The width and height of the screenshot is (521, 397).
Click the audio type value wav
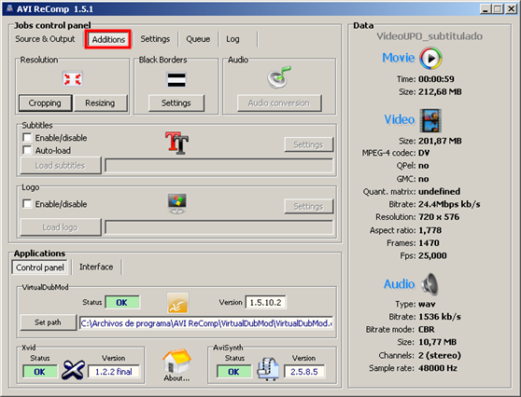[427, 304]
